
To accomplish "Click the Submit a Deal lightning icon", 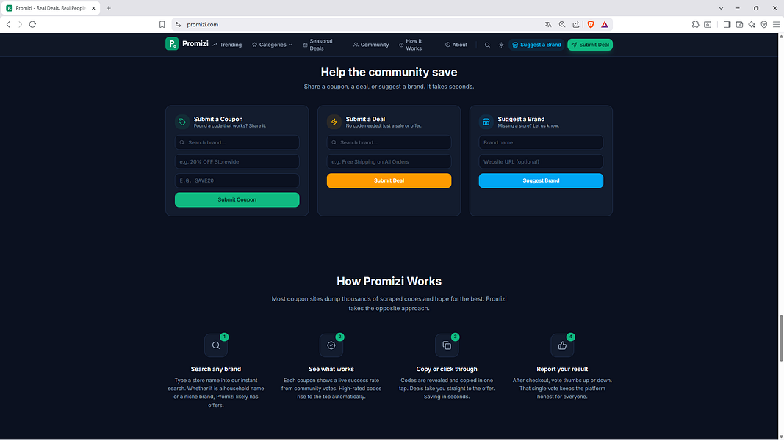I will [334, 122].
